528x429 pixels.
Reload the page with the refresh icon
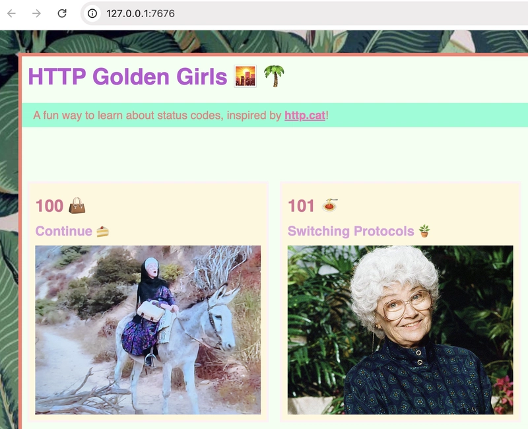coord(62,13)
